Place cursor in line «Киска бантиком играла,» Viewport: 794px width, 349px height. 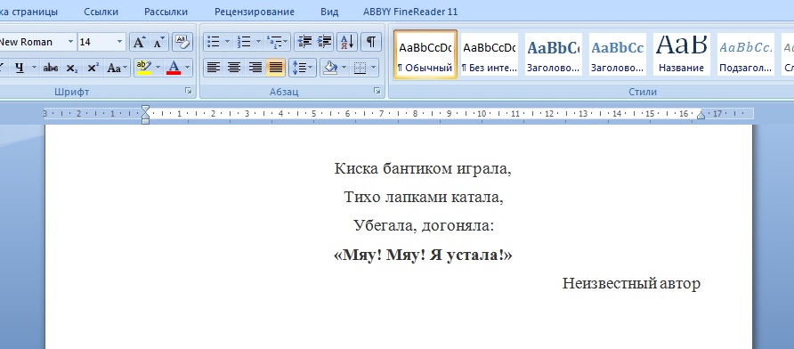tap(424, 168)
